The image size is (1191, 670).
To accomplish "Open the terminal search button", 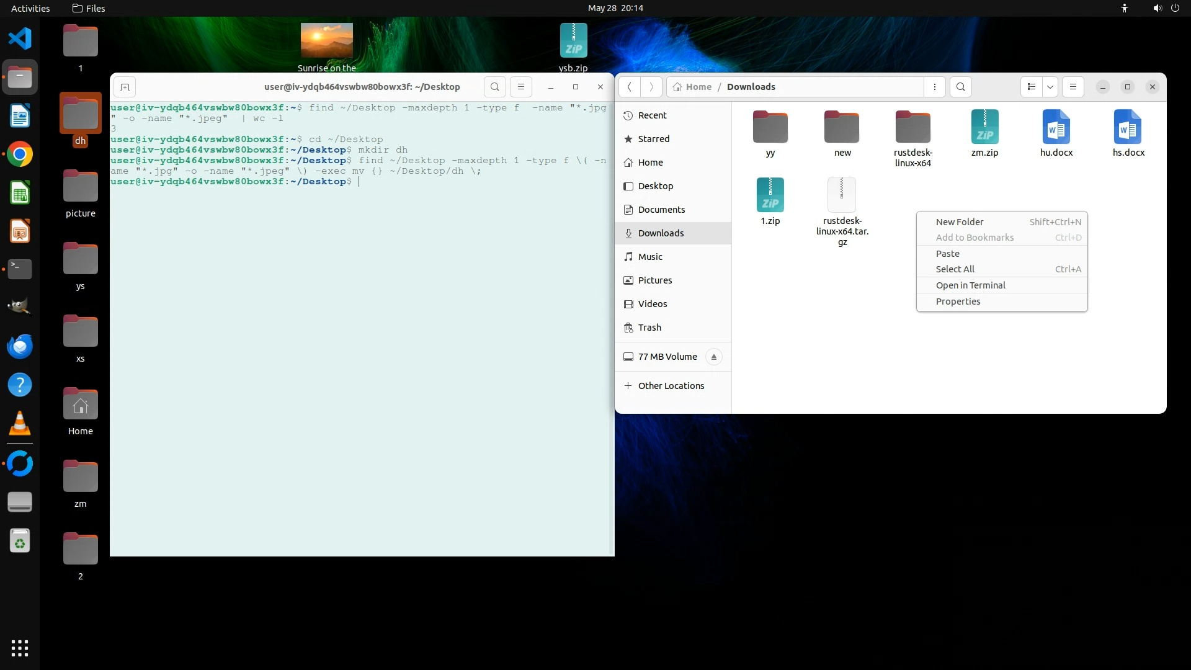I will click(494, 87).
